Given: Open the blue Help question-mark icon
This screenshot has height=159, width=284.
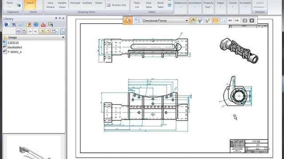Looking at the screenshot, I should 36,25.
